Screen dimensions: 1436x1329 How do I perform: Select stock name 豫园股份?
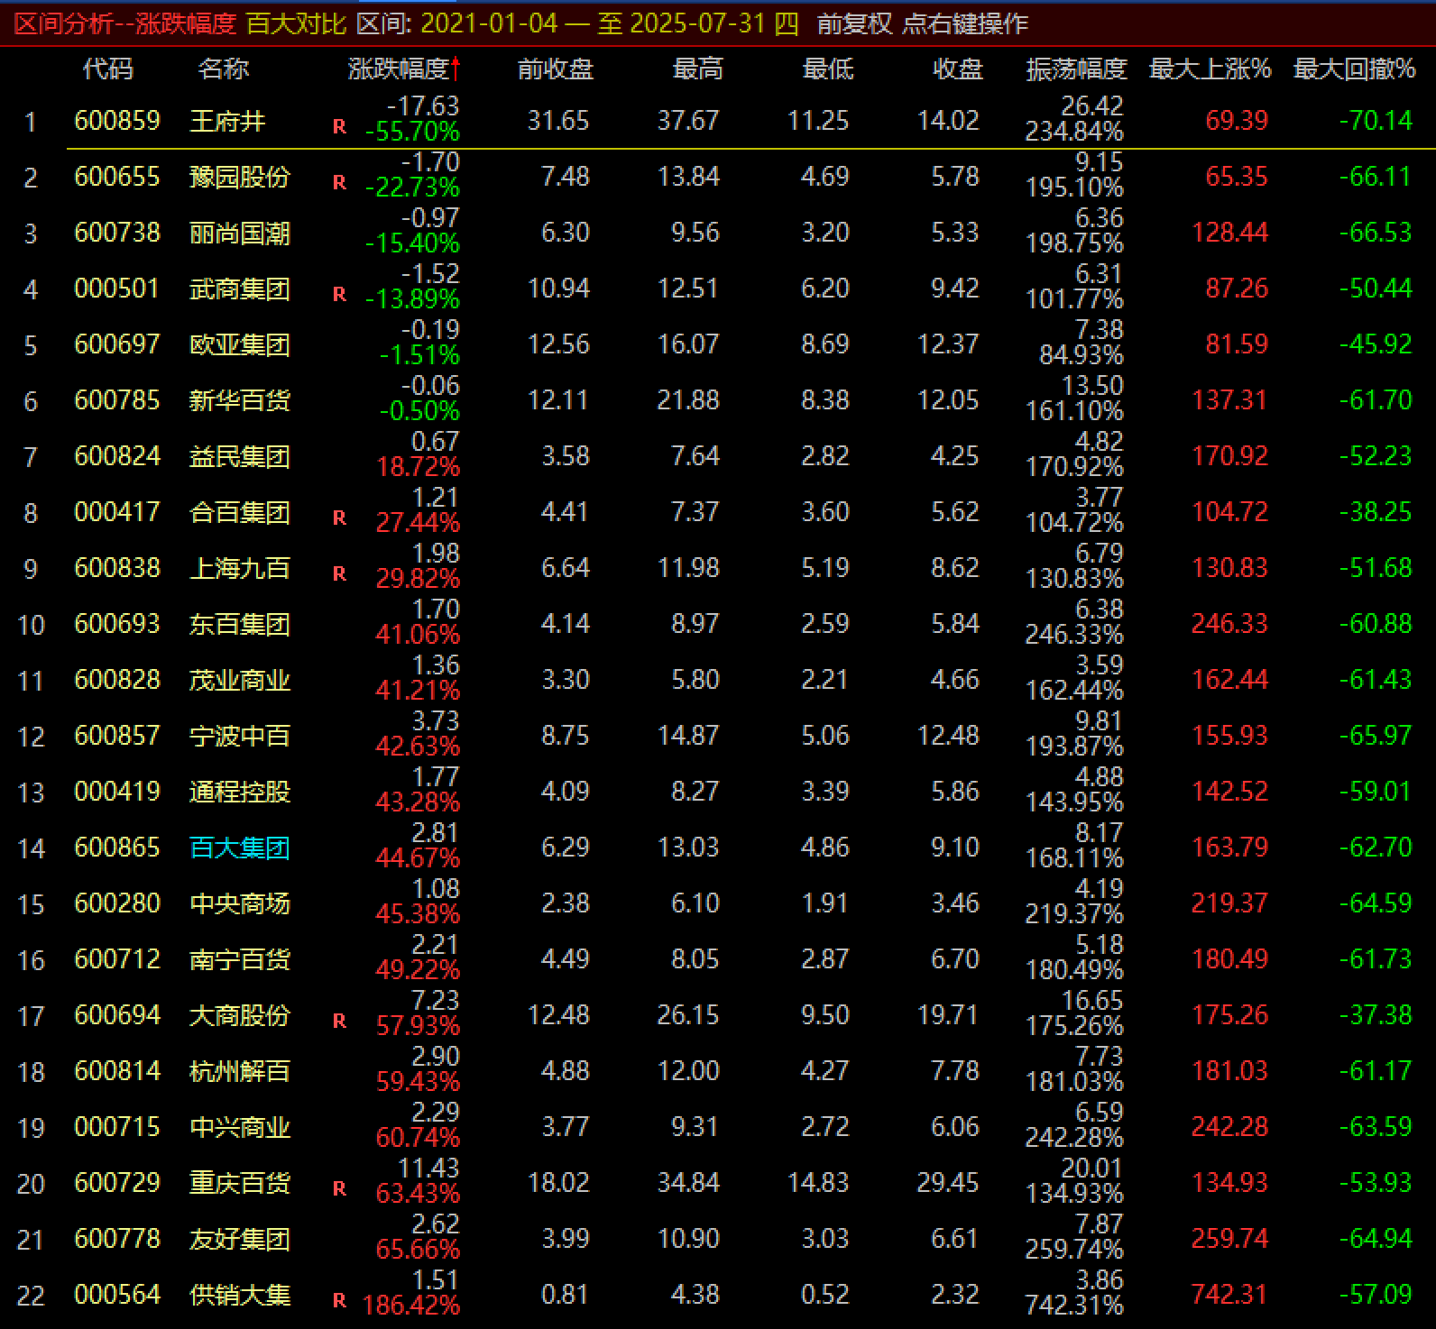click(x=240, y=177)
